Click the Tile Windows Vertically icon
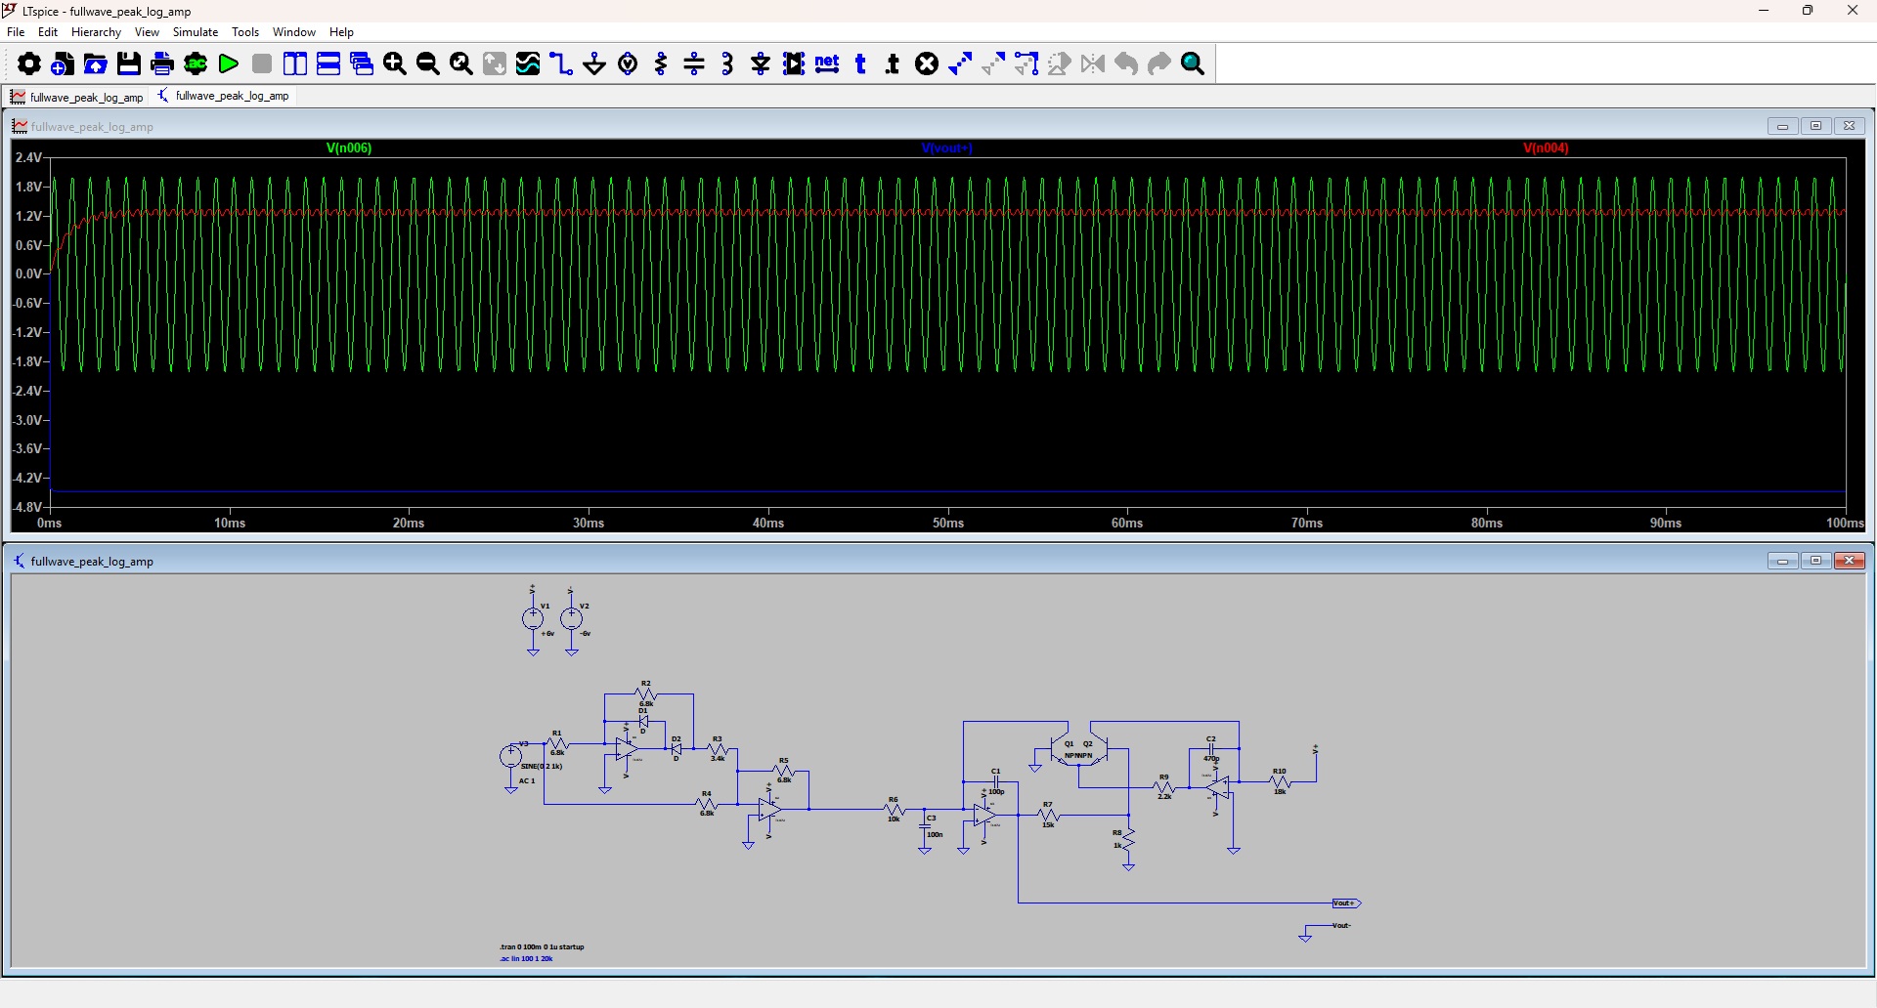The height and width of the screenshot is (1008, 1877). tap(295, 64)
